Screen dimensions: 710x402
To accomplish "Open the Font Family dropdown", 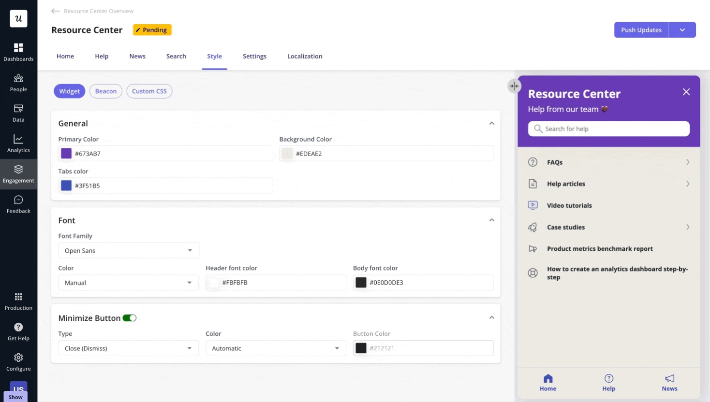I will 128,250.
